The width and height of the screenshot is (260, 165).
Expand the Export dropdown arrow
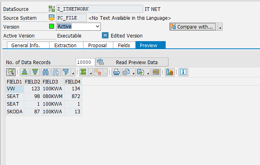(x=148, y=72)
